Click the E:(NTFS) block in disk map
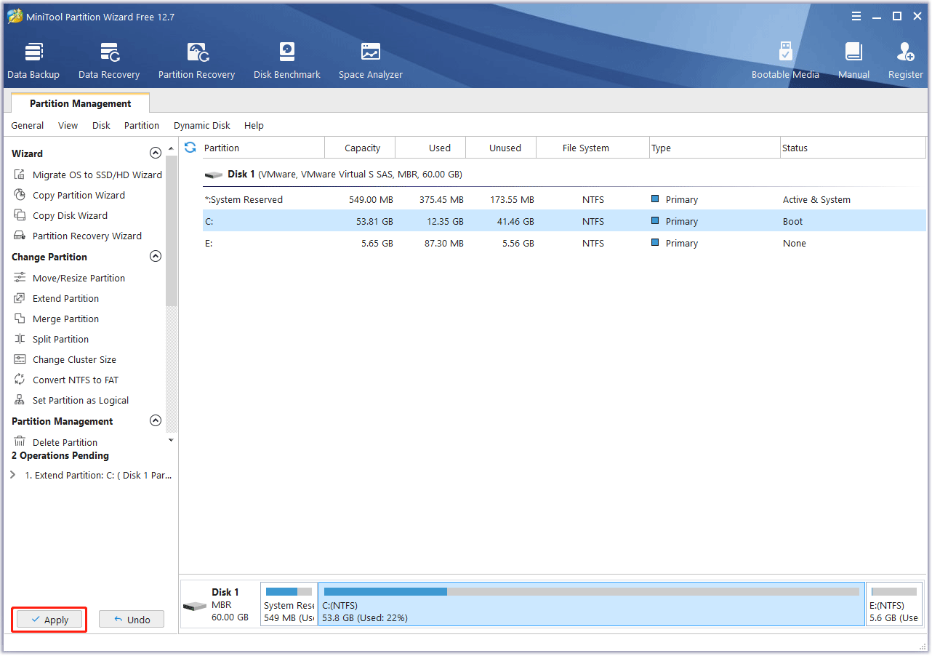The width and height of the screenshot is (932, 656). point(894,604)
